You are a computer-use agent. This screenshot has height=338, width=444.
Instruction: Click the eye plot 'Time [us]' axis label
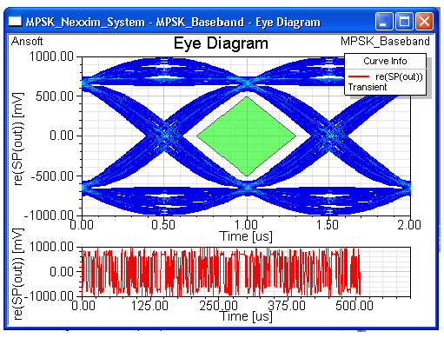[x=246, y=236]
